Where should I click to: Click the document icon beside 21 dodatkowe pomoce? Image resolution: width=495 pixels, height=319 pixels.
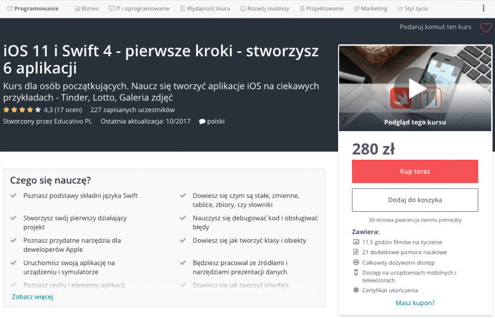click(x=356, y=252)
